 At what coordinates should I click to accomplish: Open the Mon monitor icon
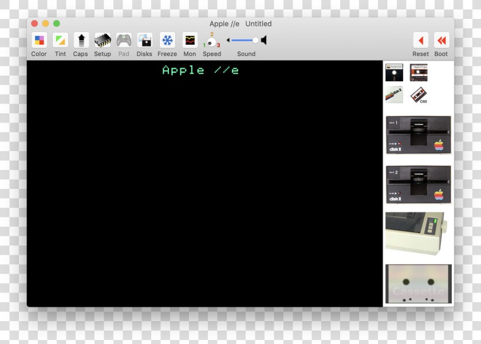[190, 40]
